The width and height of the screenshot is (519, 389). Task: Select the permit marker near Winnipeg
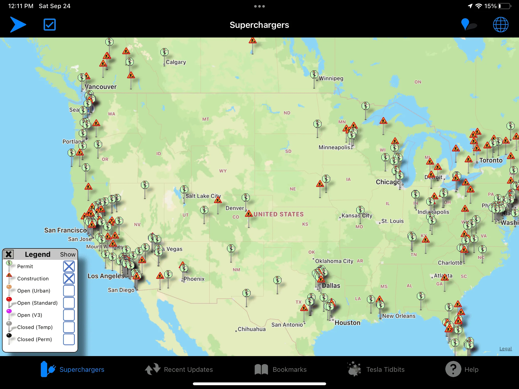click(x=314, y=74)
